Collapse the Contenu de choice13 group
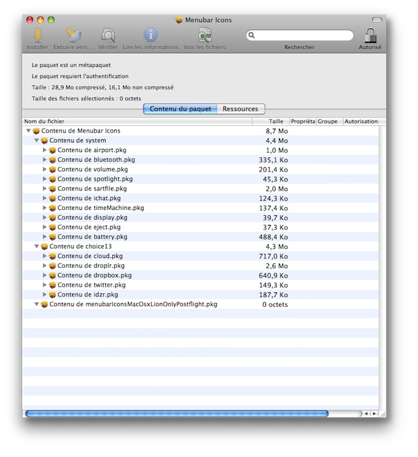 click(36, 246)
